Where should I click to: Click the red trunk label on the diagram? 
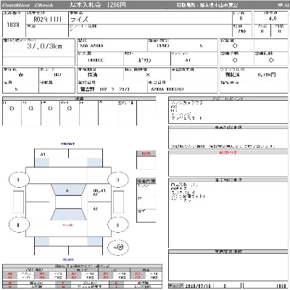[68, 225]
